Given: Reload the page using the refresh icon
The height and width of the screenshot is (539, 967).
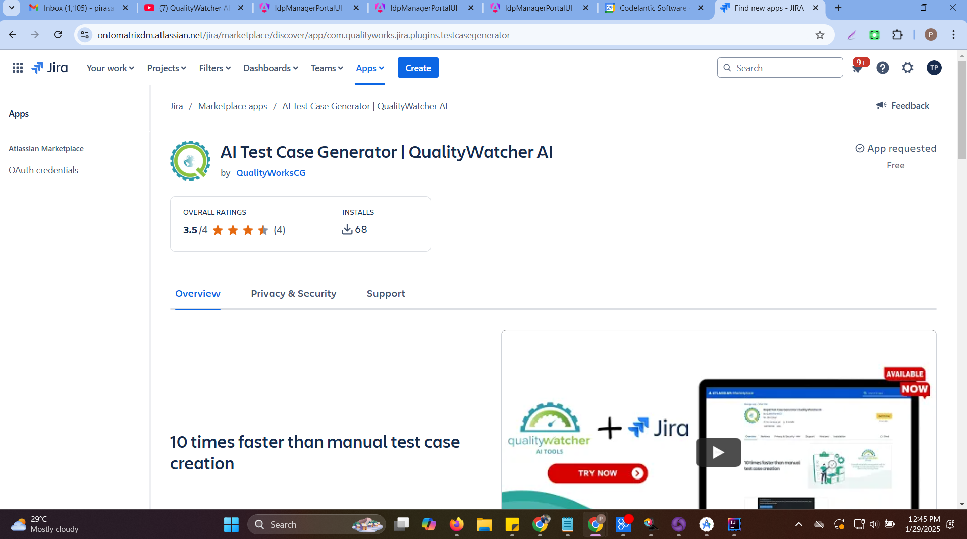Looking at the screenshot, I should click(58, 35).
